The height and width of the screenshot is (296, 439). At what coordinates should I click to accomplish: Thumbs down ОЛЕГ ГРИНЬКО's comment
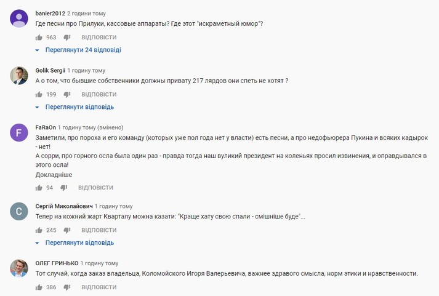pos(67,287)
